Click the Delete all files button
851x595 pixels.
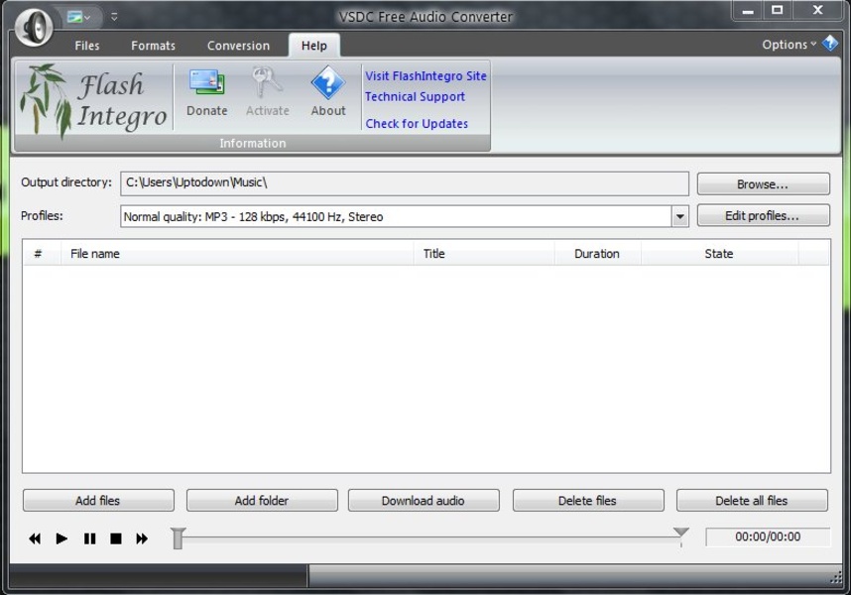click(x=752, y=500)
